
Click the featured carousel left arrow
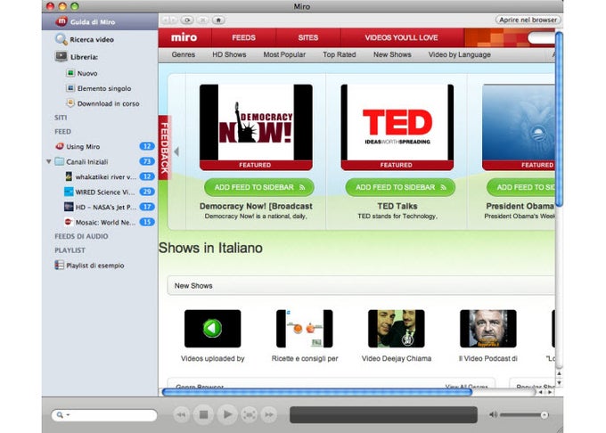coord(176,151)
